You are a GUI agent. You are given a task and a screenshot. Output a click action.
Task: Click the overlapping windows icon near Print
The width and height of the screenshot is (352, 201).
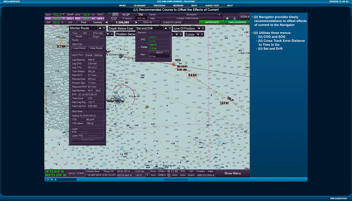tap(169, 175)
